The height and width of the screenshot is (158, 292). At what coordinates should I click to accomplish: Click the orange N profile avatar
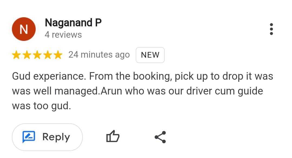coord(24,29)
